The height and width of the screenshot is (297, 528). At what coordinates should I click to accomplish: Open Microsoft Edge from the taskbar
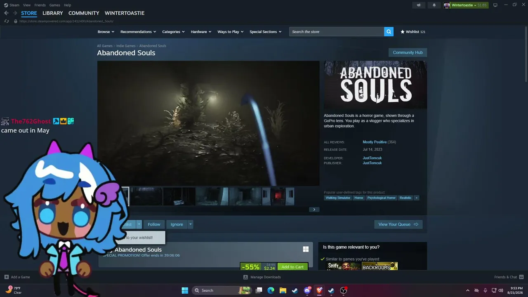click(271, 290)
